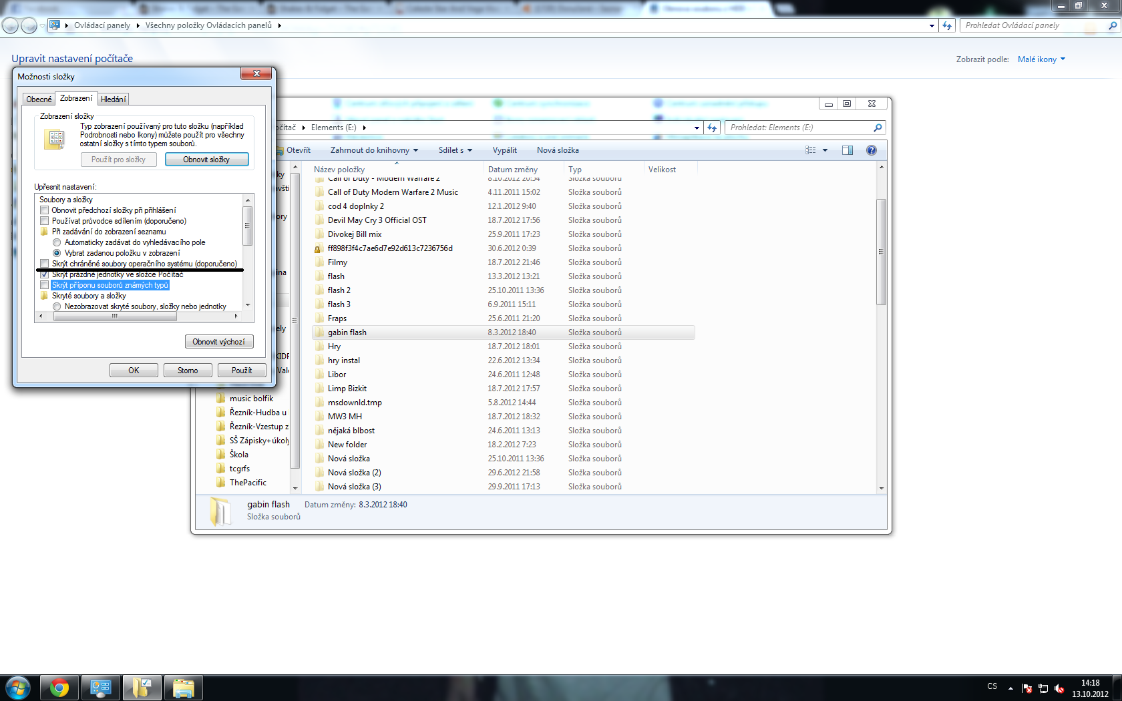The width and height of the screenshot is (1122, 701).
Task: Open Google Chrome from the taskbar
Action: tap(59, 688)
